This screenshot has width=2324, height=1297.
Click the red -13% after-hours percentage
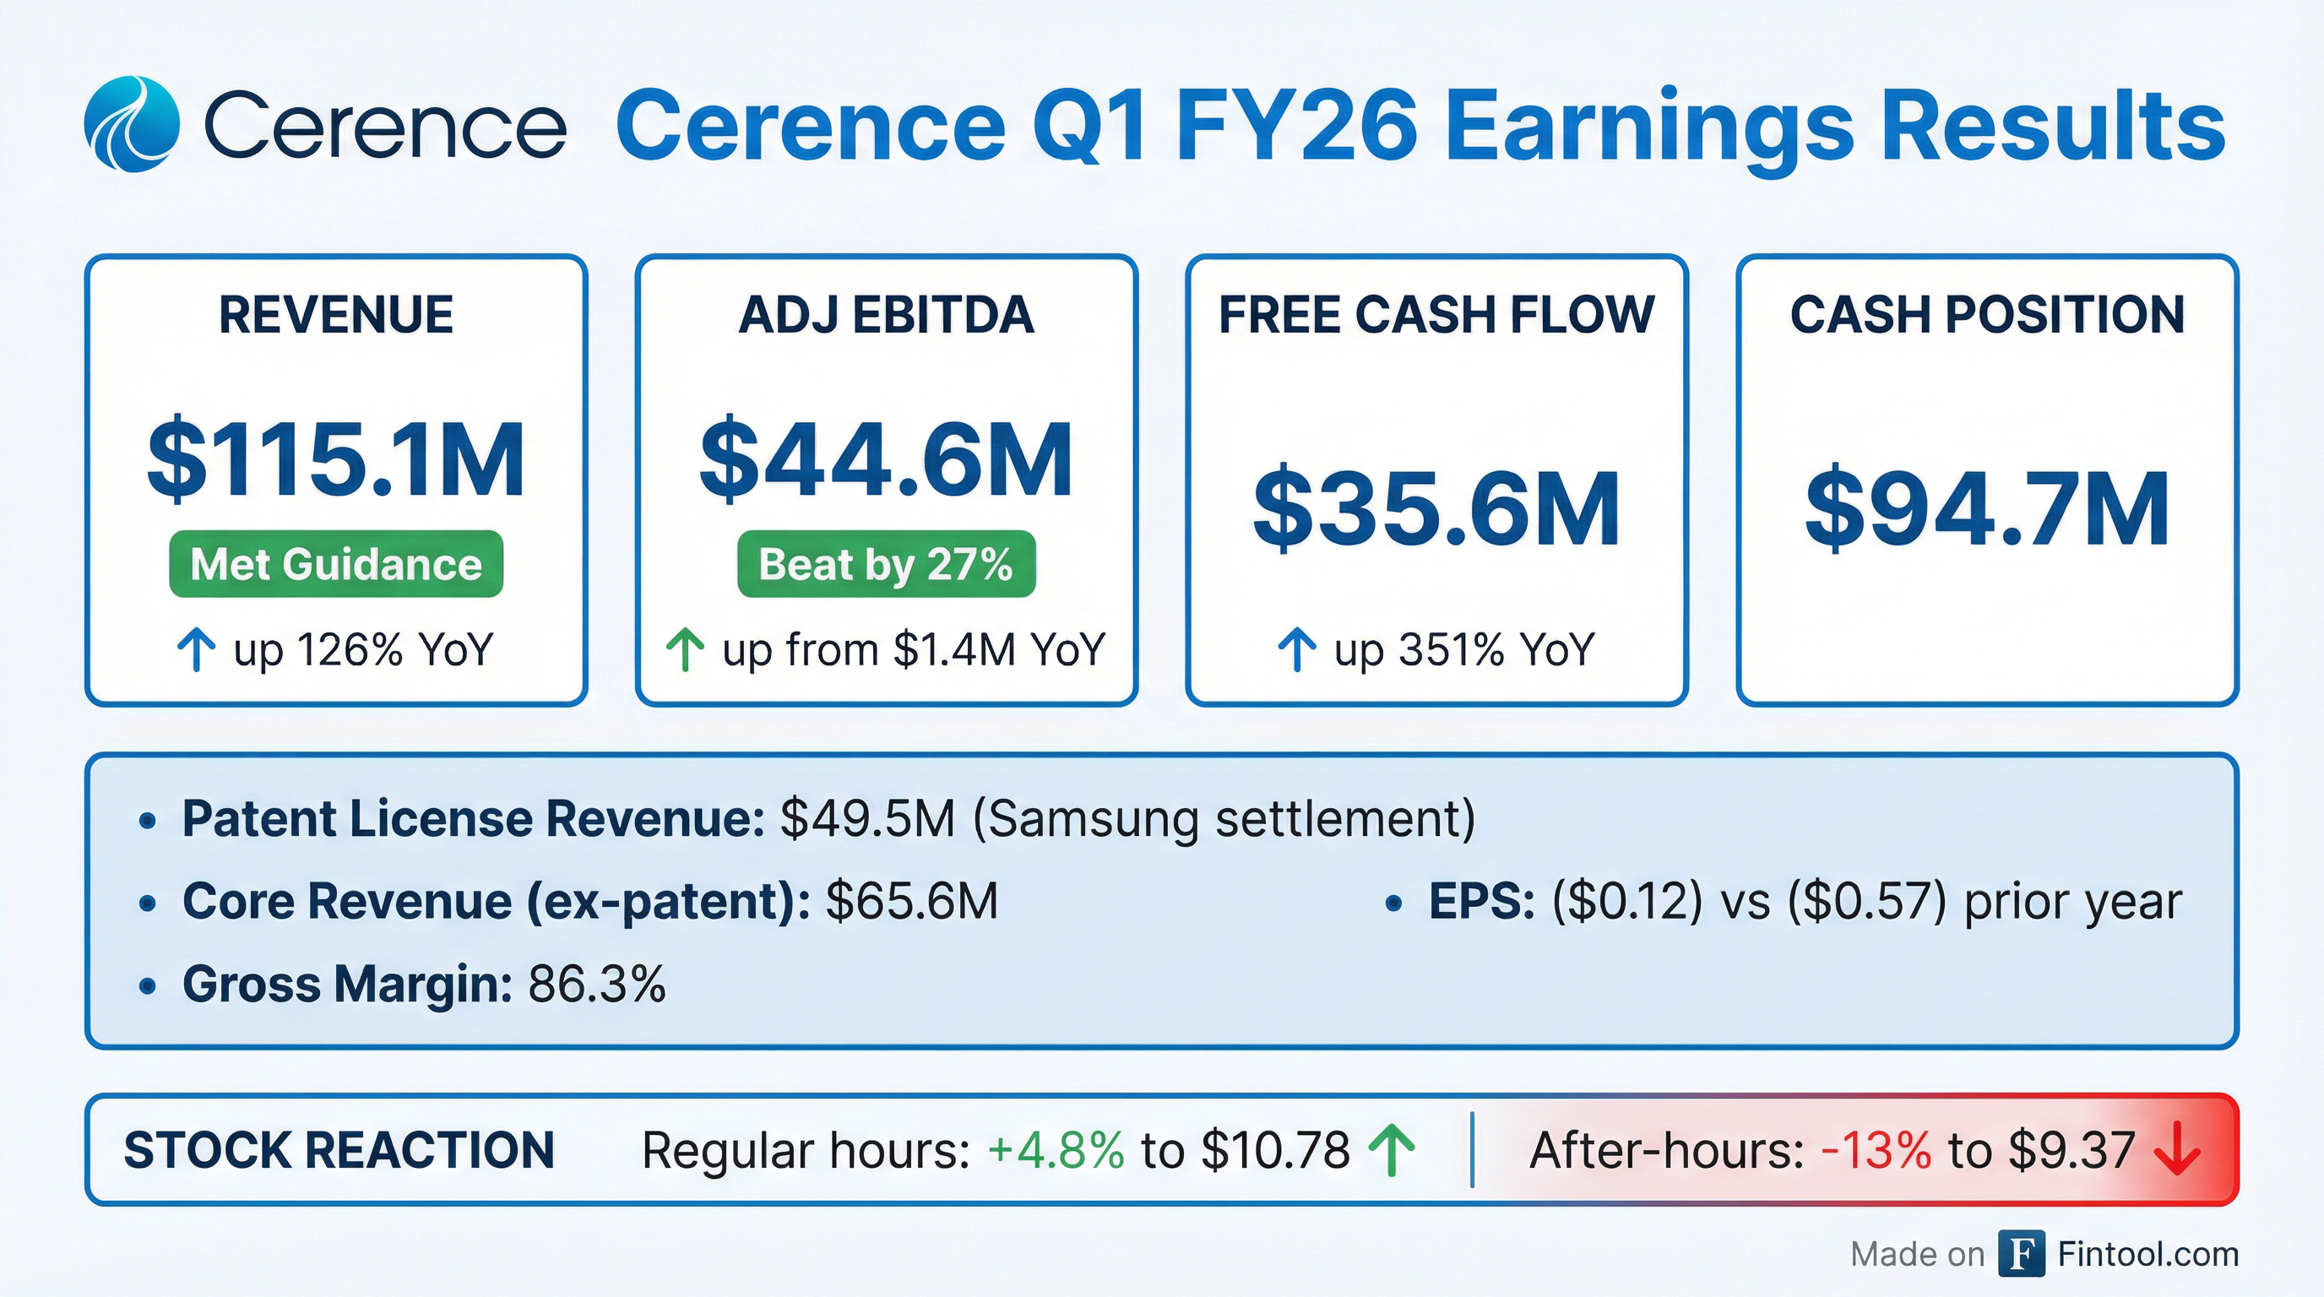click(x=1876, y=1150)
